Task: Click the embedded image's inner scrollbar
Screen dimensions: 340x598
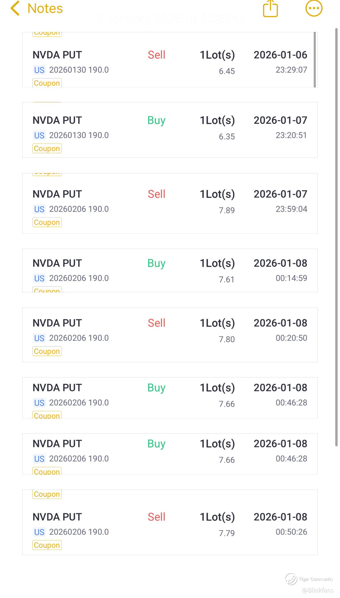Action: pyautogui.click(x=315, y=60)
